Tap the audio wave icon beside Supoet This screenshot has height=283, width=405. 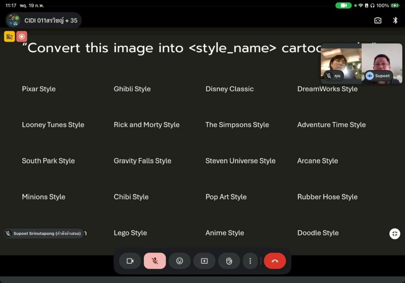[x=370, y=76]
